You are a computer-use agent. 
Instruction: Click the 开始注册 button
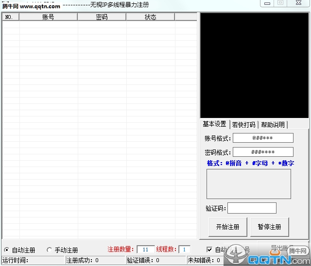pos(228,227)
